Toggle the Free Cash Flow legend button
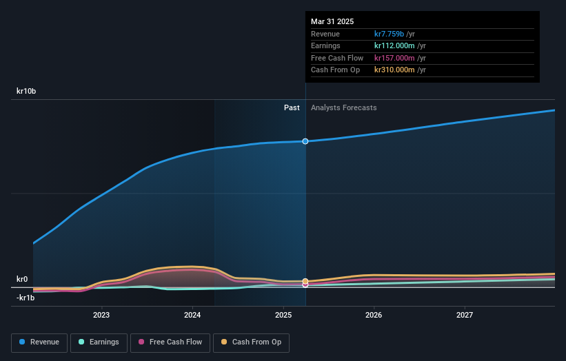 click(x=170, y=342)
